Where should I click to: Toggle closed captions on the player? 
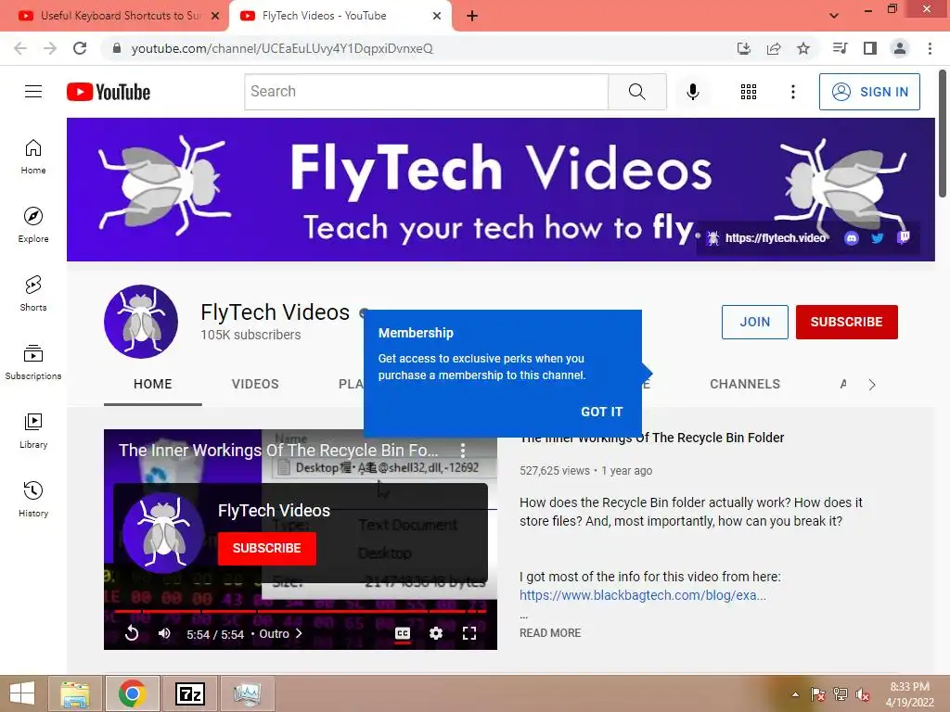[x=403, y=633]
